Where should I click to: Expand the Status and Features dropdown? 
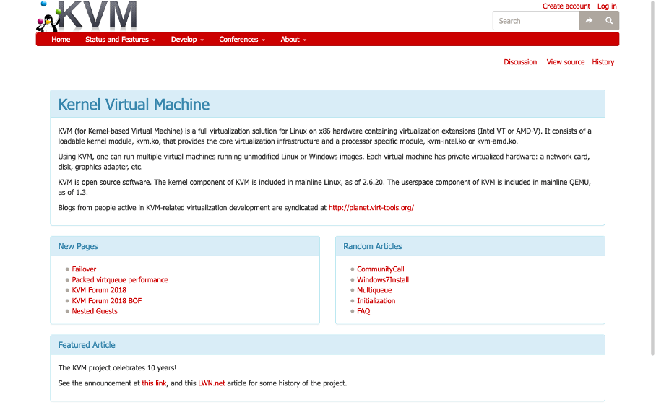pos(121,39)
